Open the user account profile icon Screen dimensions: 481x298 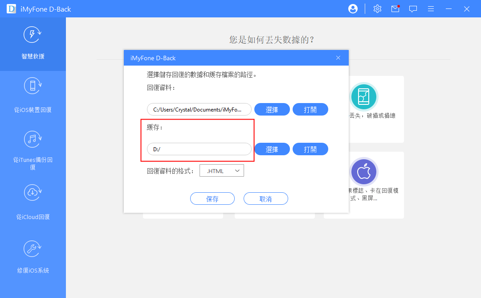point(353,9)
